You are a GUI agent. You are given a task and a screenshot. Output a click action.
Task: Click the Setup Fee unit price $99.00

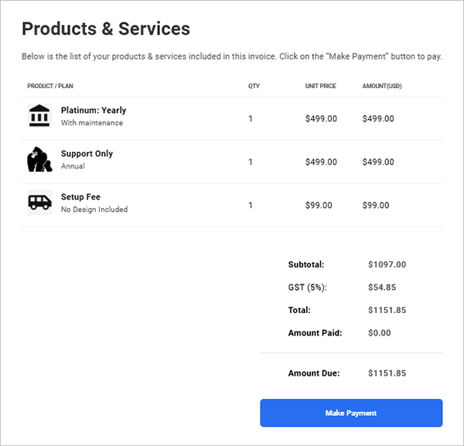(319, 206)
